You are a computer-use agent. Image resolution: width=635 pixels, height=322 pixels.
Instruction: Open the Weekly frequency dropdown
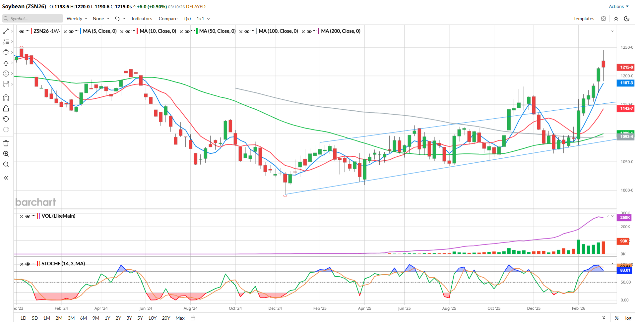tap(77, 19)
